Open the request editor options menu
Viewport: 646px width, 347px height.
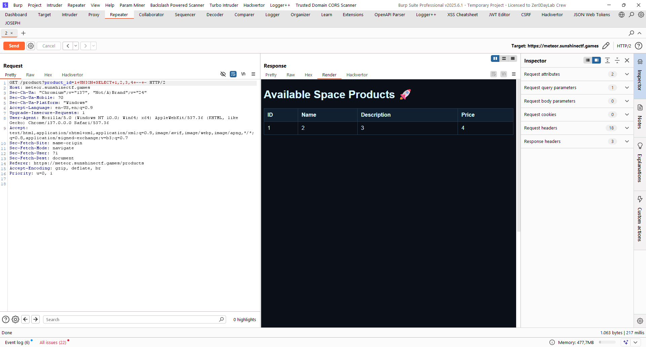click(x=253, y=74)
